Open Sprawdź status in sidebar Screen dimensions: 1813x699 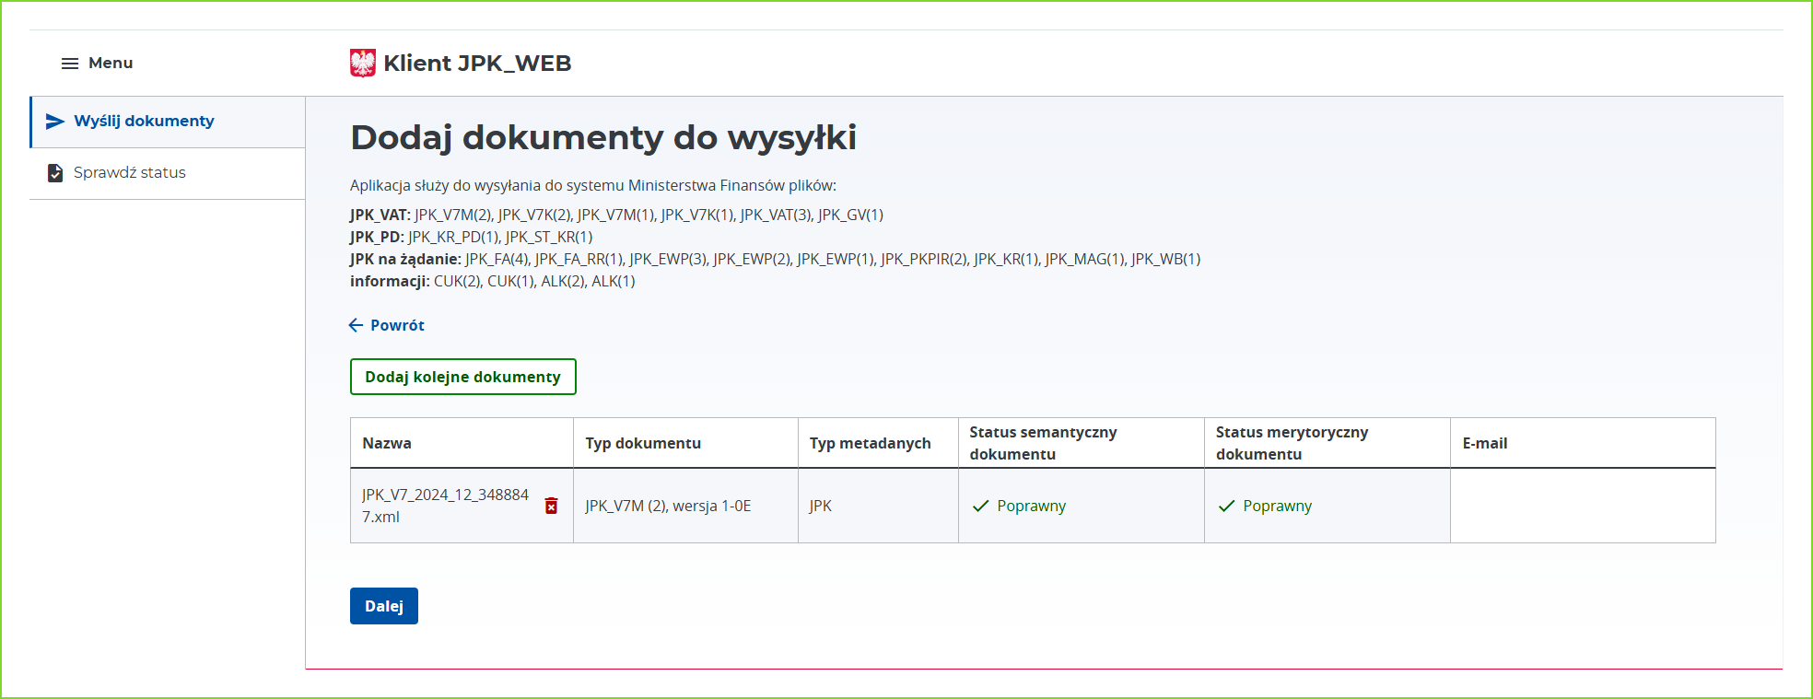coord(168,173)
